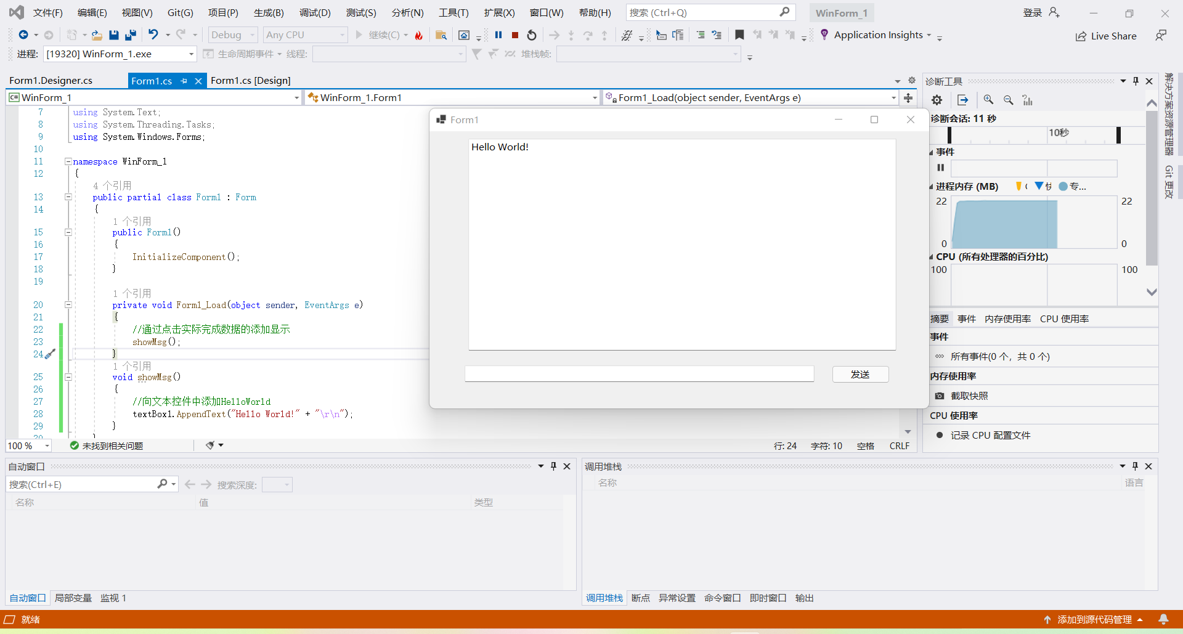The image size is (1183, 634).
Task: Click the message input field in Form1
Action: (x=639, y=374)
